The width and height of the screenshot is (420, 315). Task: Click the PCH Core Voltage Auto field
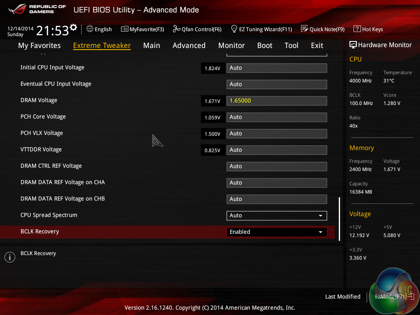pyautogui.click(x=277, y=117)
